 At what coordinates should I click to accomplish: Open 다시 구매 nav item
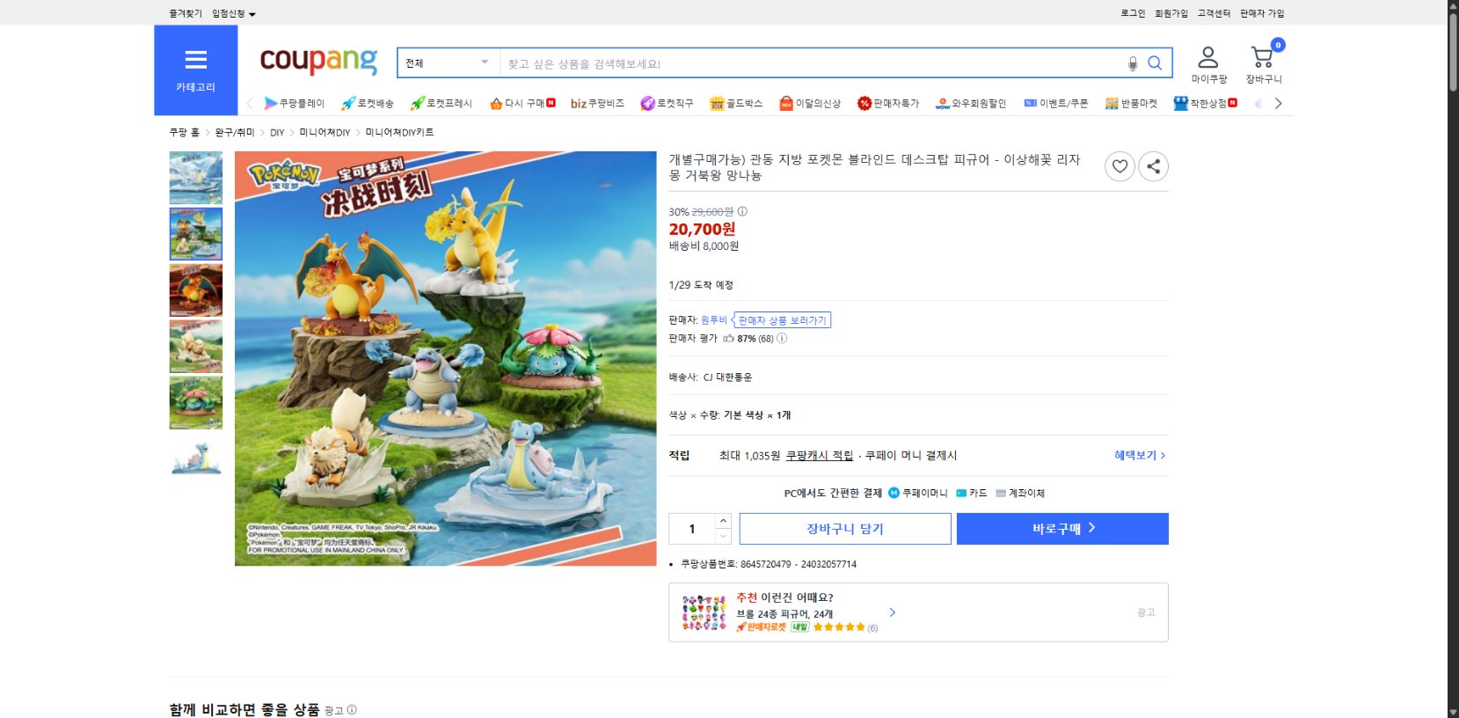tap(522, 103)
